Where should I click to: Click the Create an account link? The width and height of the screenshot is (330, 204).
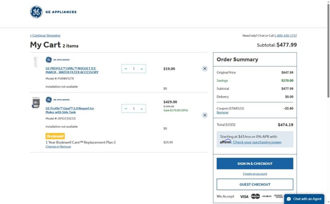click(x=255, y=174)
